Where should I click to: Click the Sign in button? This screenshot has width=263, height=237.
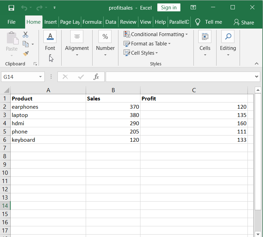click(169, 8)
